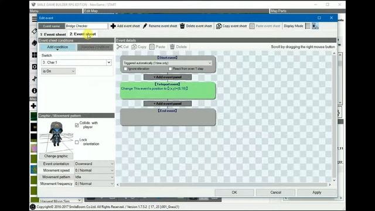The width and height of the screenshot is (375, 211).
Task: Click the Event name input field
Action: point(86,26)
